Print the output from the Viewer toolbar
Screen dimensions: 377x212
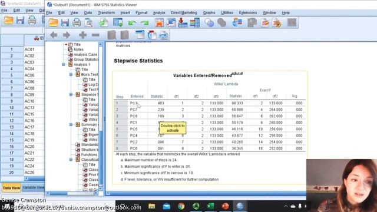coord(77,23)
